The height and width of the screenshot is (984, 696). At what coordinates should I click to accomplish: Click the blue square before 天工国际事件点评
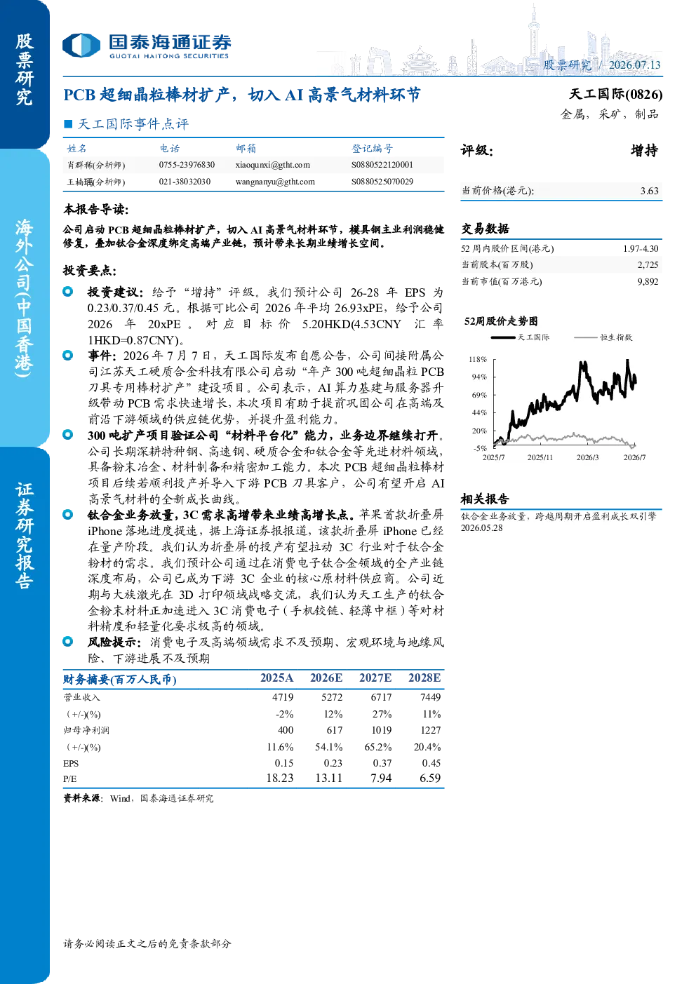tap(68, 124)
